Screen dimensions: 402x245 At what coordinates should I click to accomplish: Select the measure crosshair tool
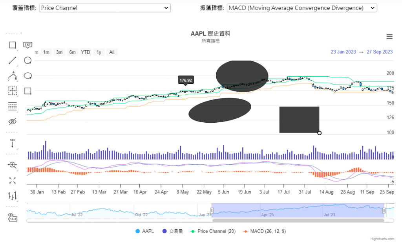coord(12,91)
